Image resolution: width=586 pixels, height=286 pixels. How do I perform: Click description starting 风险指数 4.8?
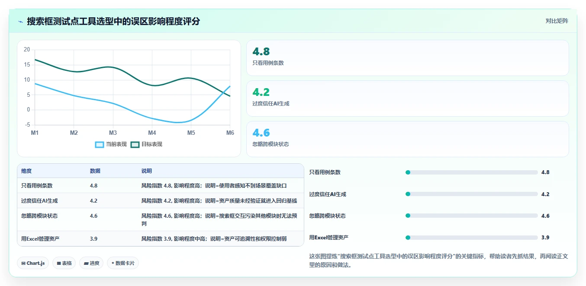214,186
